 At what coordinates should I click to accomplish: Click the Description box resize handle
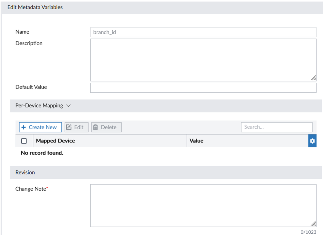pyautogui.click(x=314, y=78)
